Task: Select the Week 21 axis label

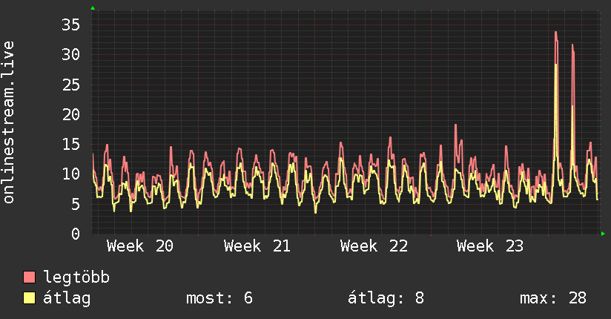Action: tap(257, 246)
